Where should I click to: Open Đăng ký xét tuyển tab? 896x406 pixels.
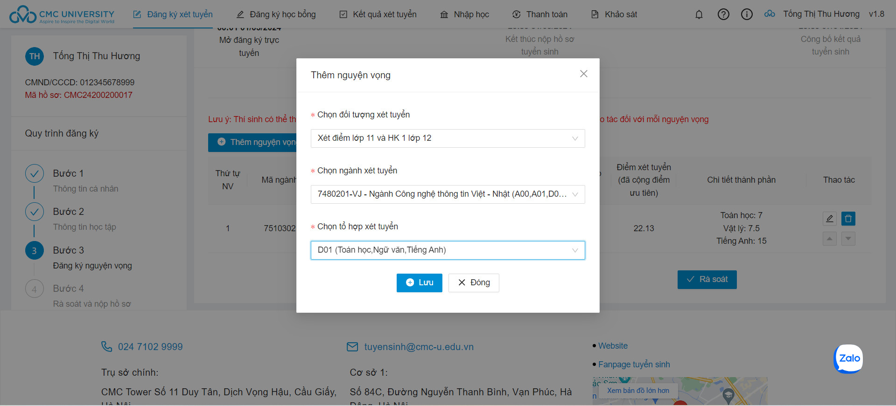click(x=173, y=14)
